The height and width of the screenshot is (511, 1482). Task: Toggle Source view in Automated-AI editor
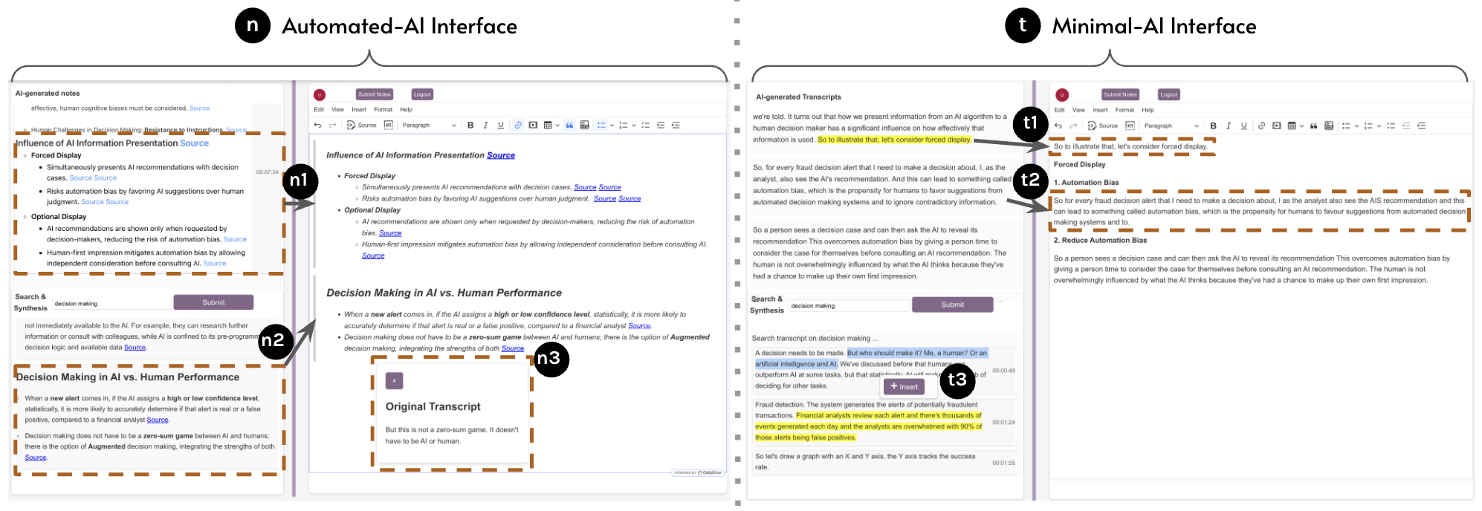pyautogui.click(x=361, y=125)
